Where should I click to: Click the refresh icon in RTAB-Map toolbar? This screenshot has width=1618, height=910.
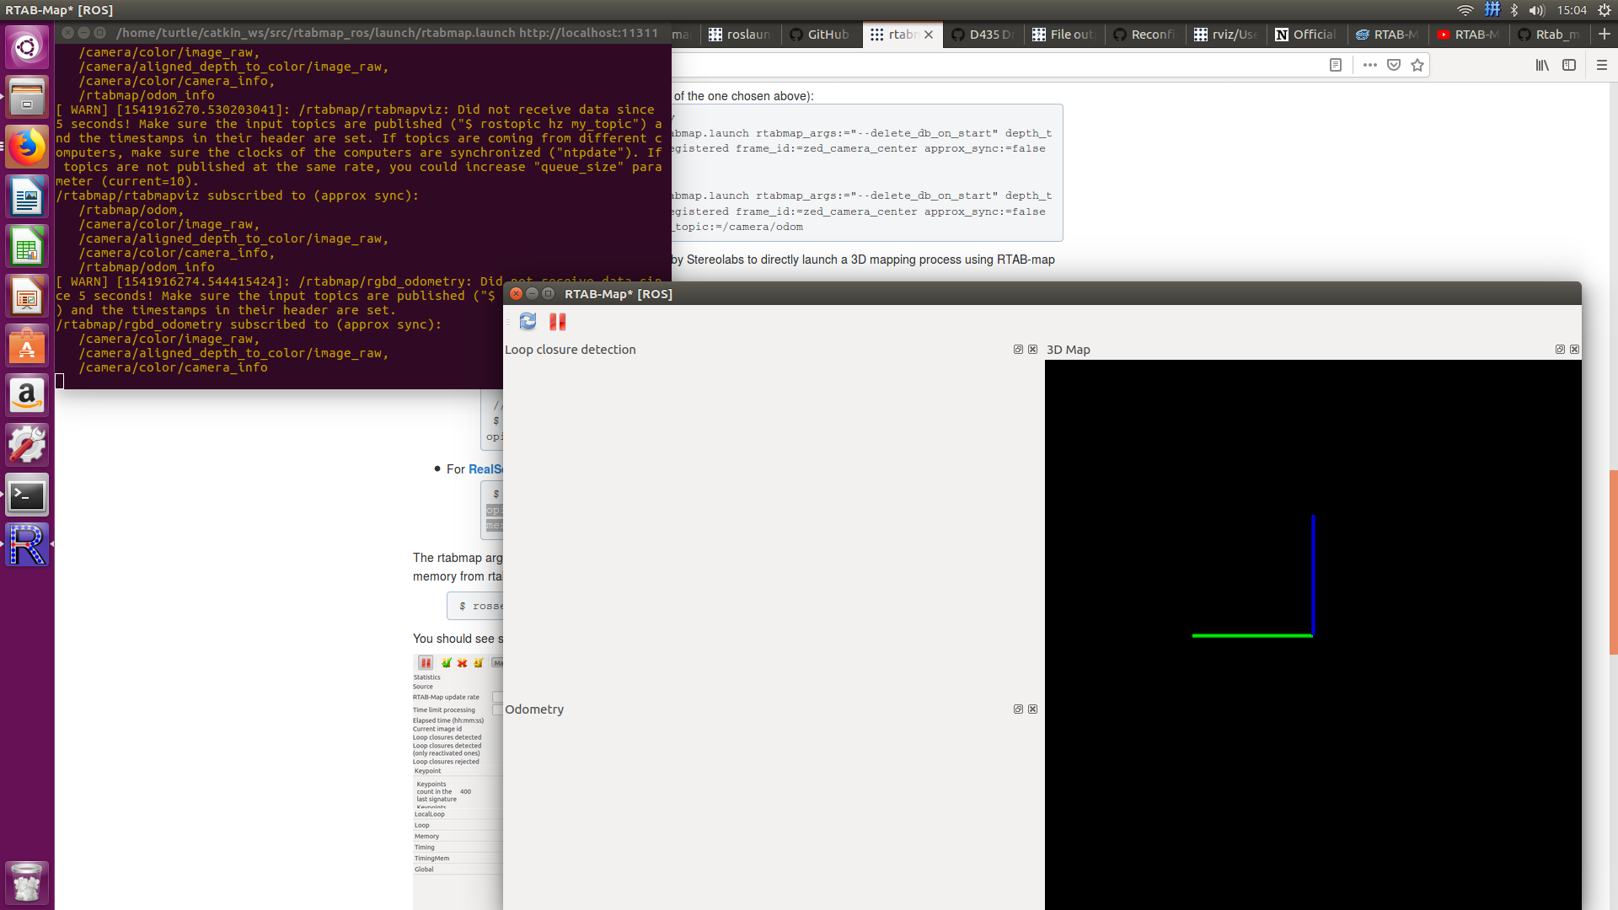(x=528, y=321)
